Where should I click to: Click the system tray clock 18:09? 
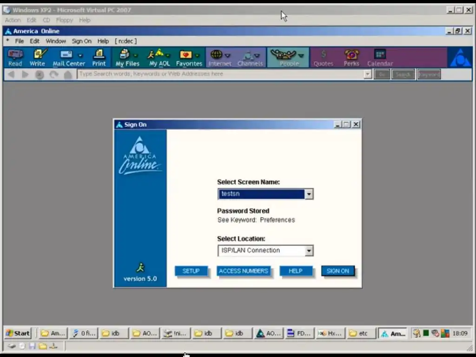460,333
